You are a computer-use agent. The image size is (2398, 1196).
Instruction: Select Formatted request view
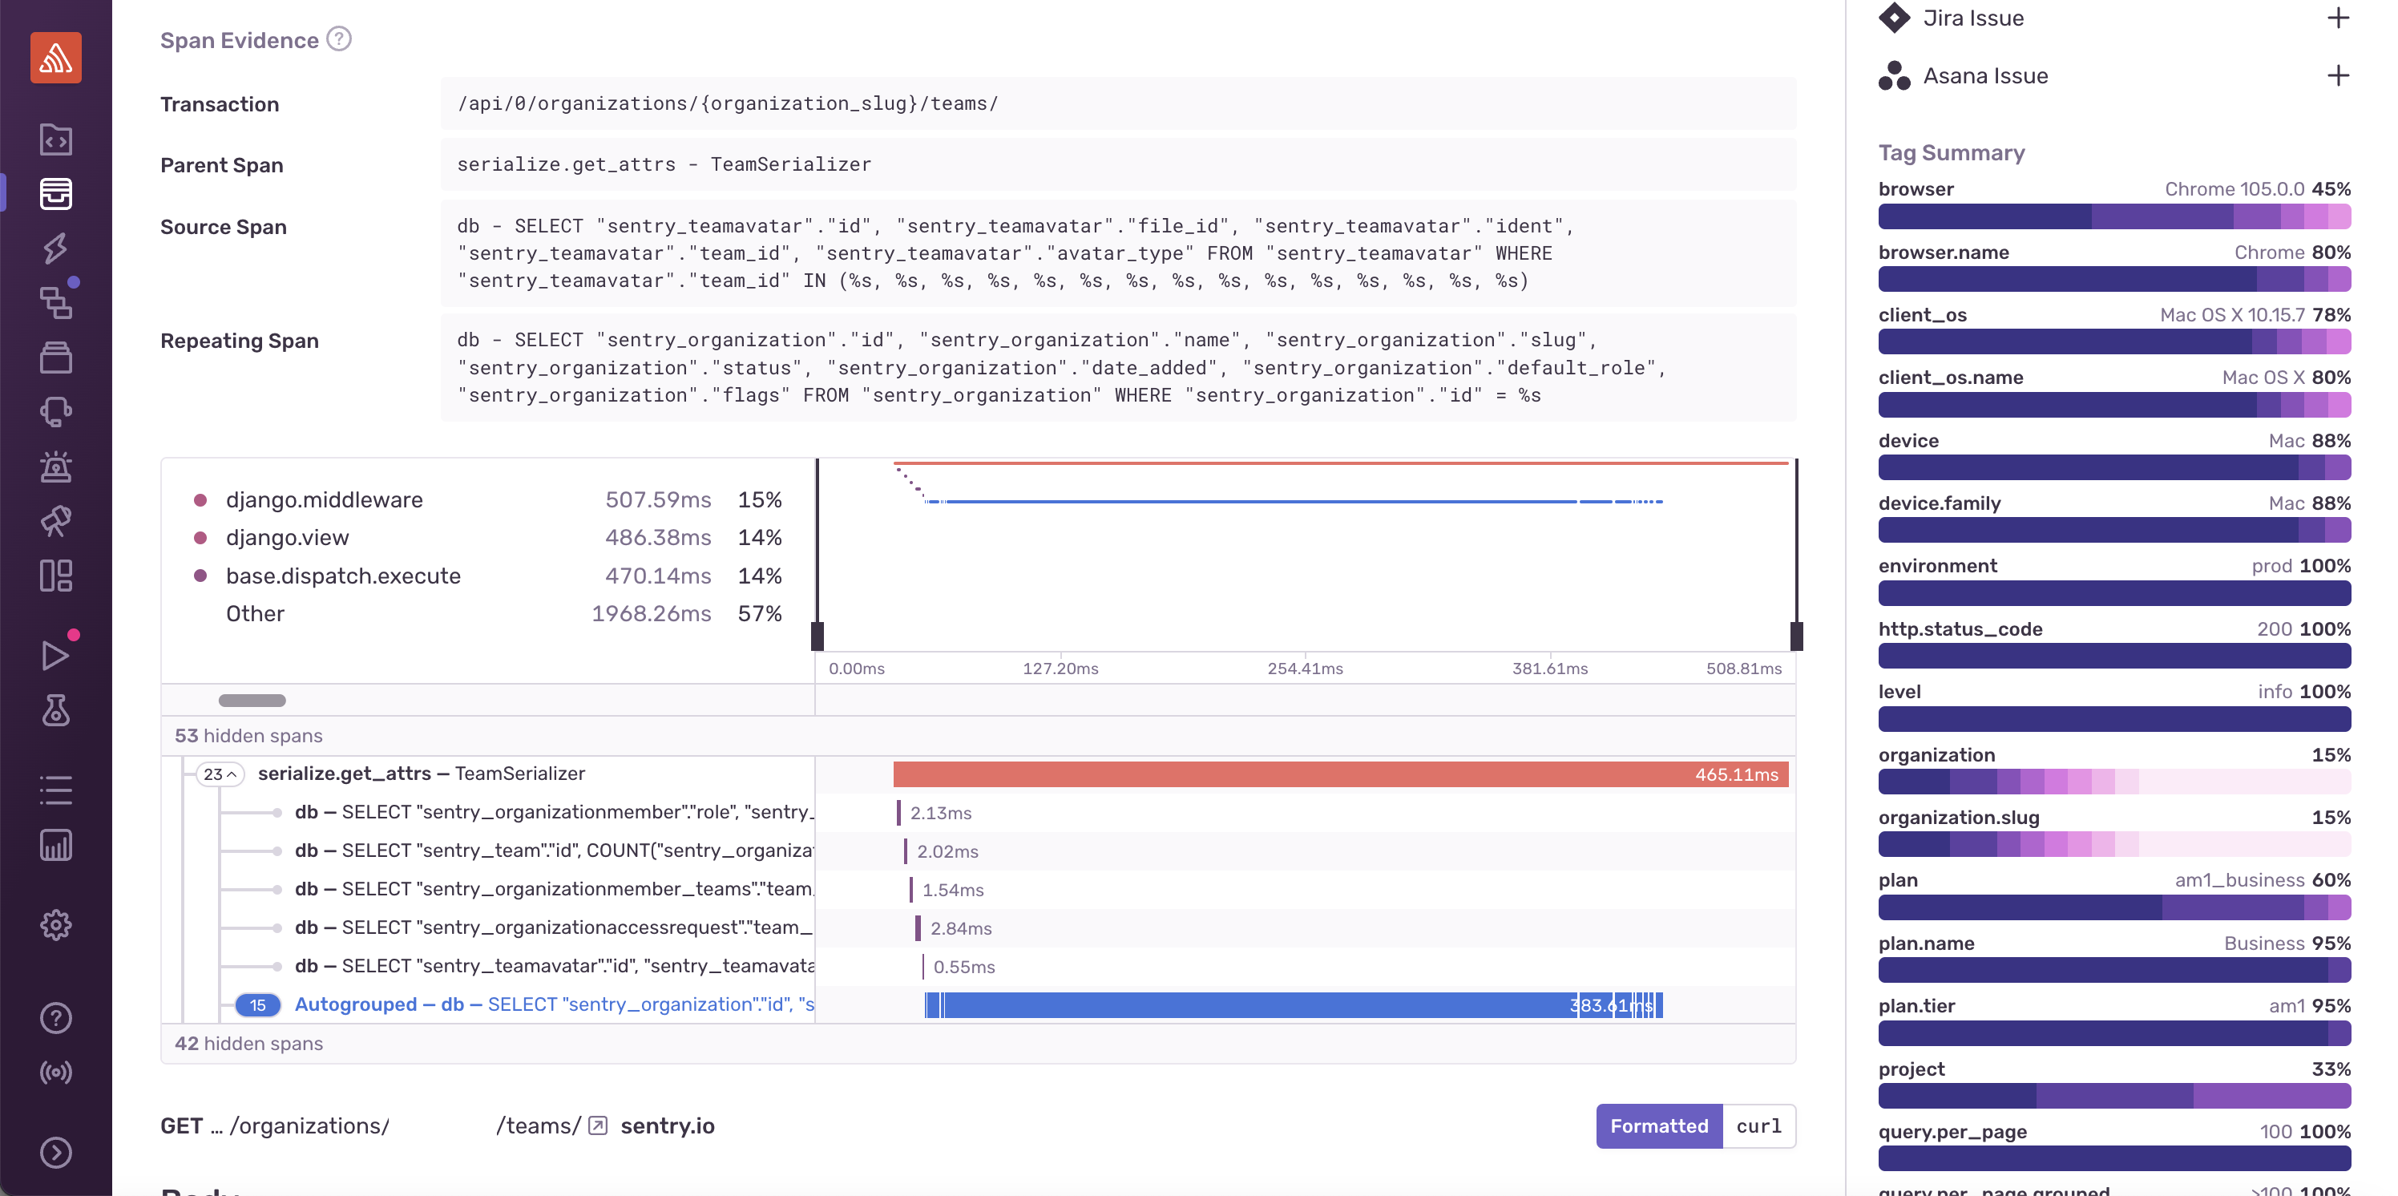1659,1126
